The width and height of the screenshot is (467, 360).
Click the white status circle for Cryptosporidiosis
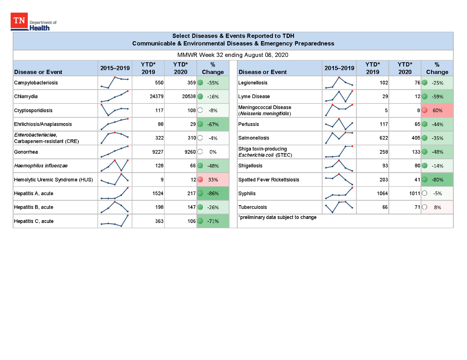200,110
